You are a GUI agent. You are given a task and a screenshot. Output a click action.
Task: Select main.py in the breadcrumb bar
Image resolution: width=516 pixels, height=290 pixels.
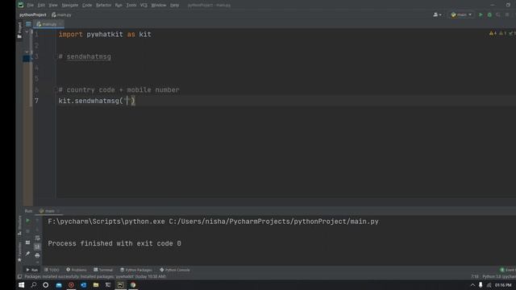(x=61, y=14)
